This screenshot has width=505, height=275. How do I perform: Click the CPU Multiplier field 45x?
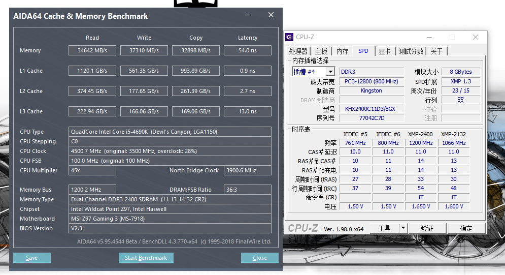click(x=92, y=170)
